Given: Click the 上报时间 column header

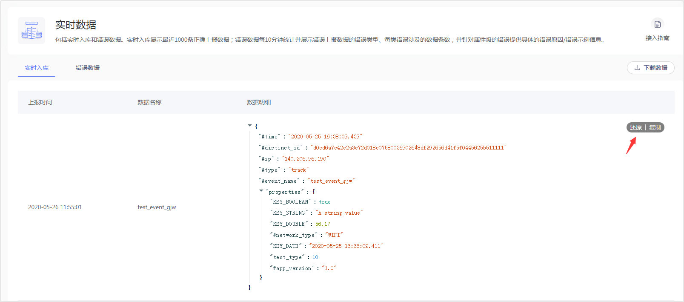Looking at the screenshot, I should [x=40, y=102].
